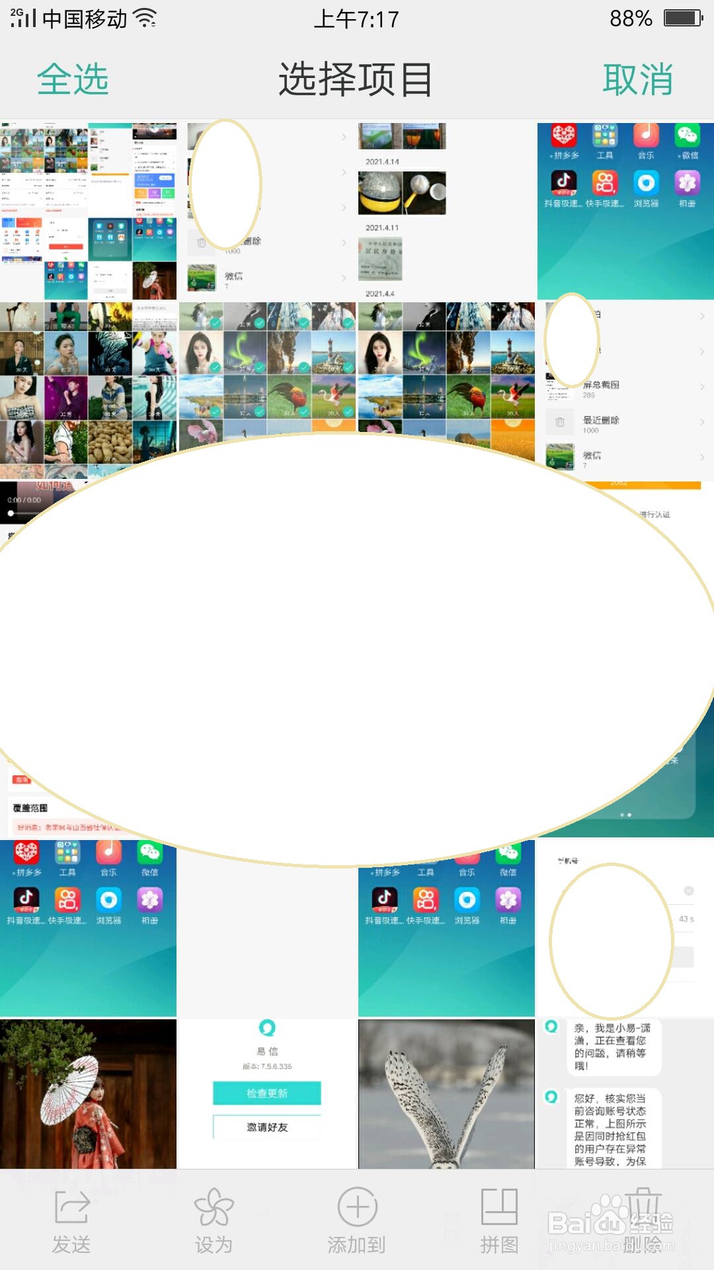Tap the 选择项目 title text
714x1270 pixels.
[356, 80]
